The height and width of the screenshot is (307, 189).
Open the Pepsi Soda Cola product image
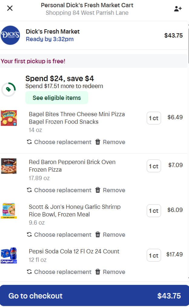tap(9, 256)
